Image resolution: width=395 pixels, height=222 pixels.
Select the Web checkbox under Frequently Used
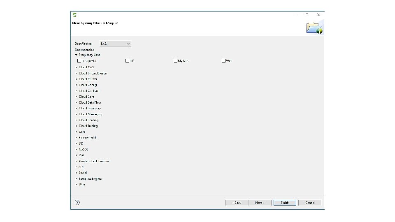[224, 61]
